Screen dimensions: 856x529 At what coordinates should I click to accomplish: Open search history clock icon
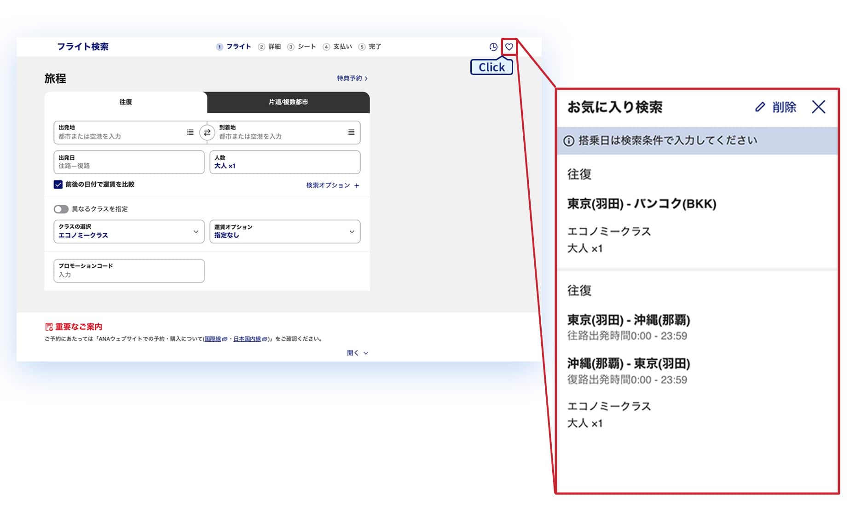click(493, 47)
